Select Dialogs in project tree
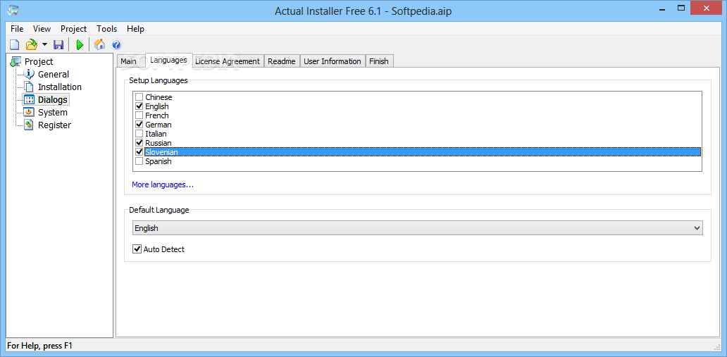This screenshot has height=357, width=727. 53,100
